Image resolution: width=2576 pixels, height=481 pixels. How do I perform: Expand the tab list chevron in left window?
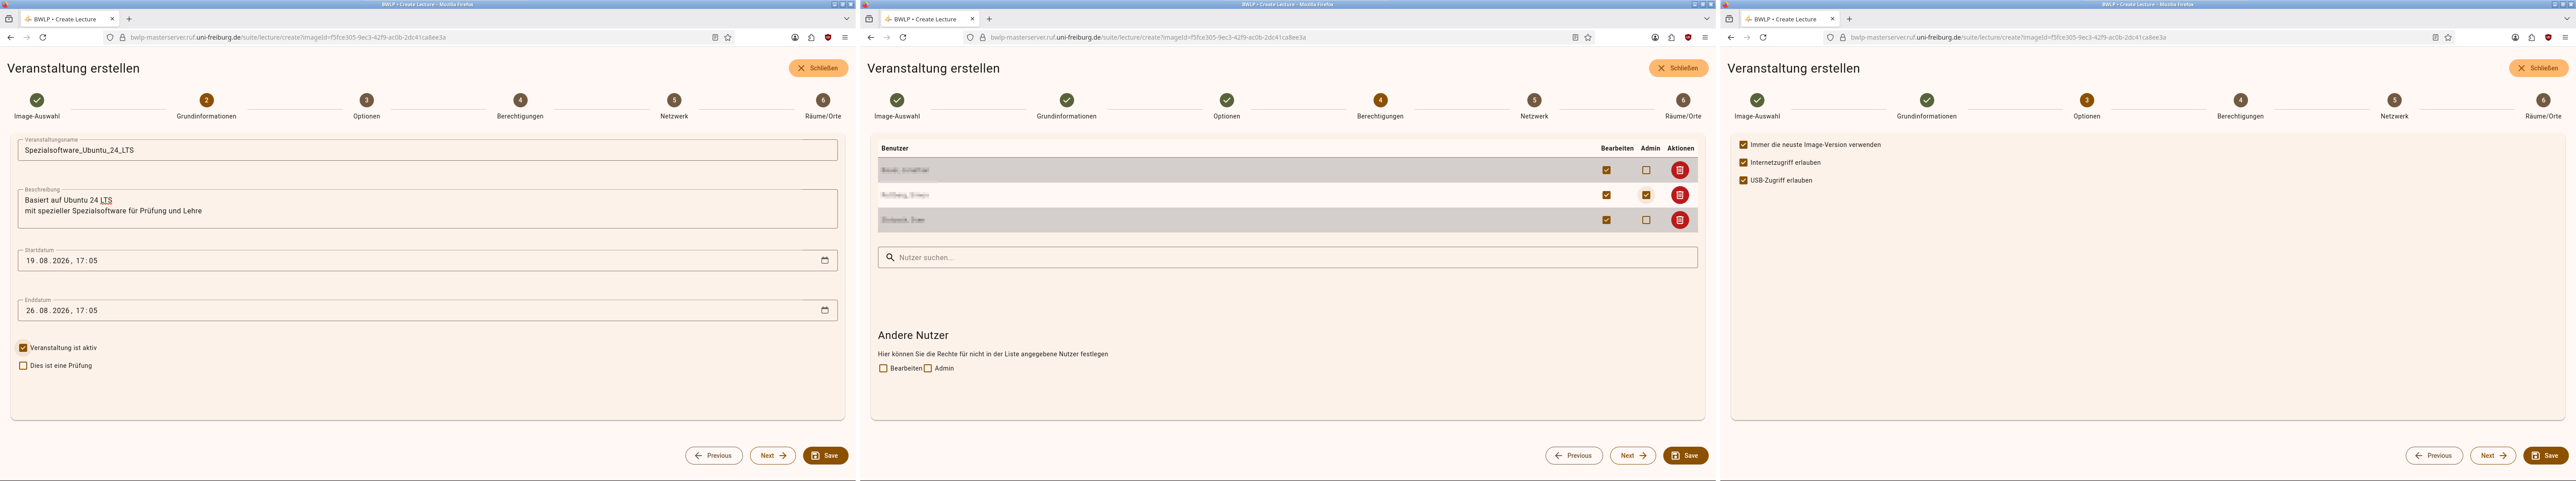[x=847, y=19]
